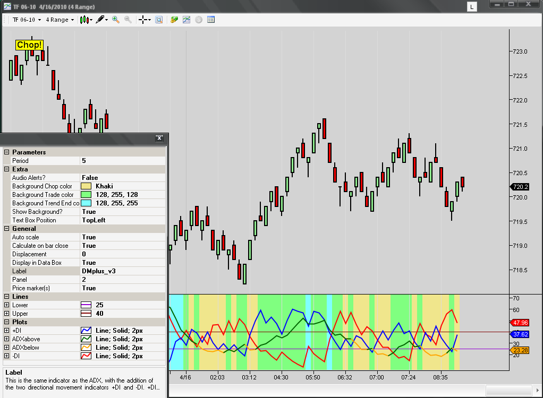The image size is (543, 398).
Task: Open the zoom frame tool icon
Action: tap(159, 20)
